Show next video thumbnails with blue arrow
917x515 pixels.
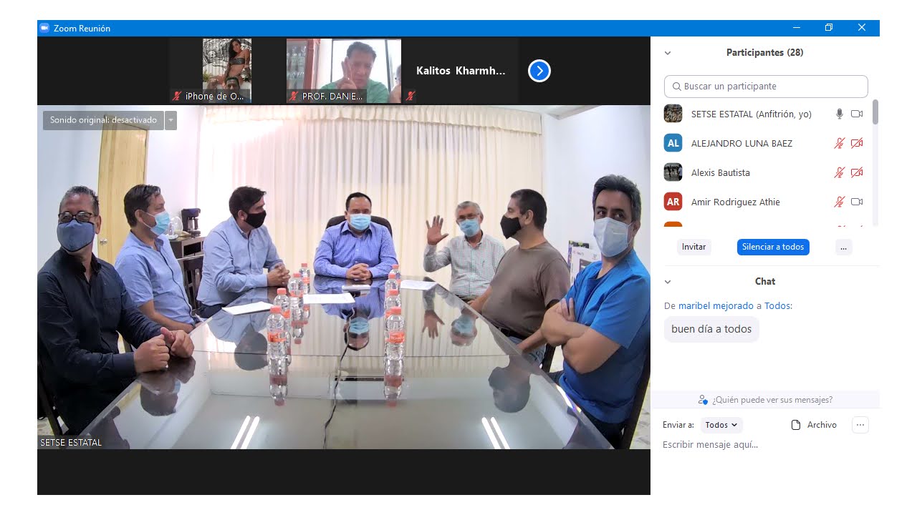(x=539, y=71)
